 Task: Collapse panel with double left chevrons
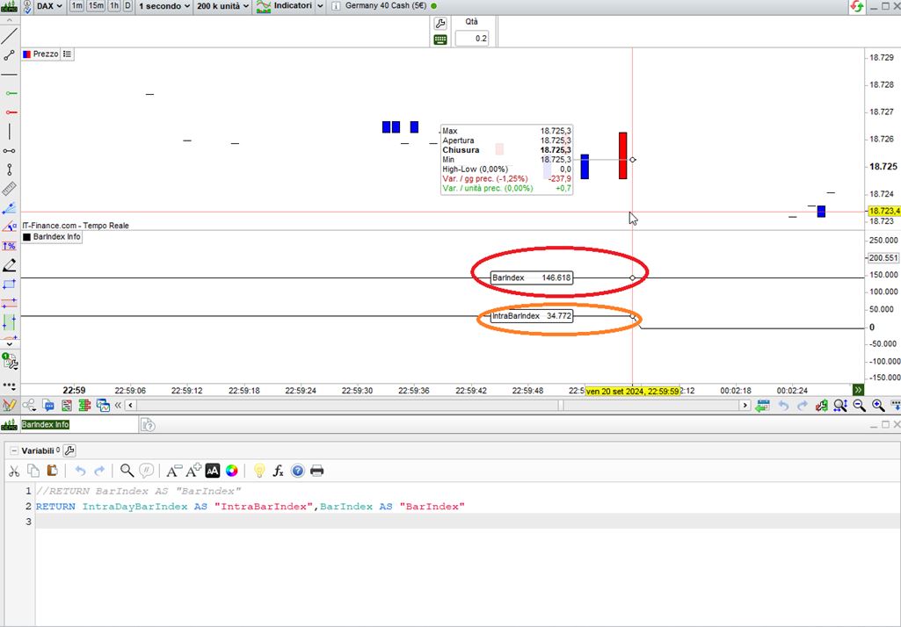pyautogui.click(x=118, y=406)
